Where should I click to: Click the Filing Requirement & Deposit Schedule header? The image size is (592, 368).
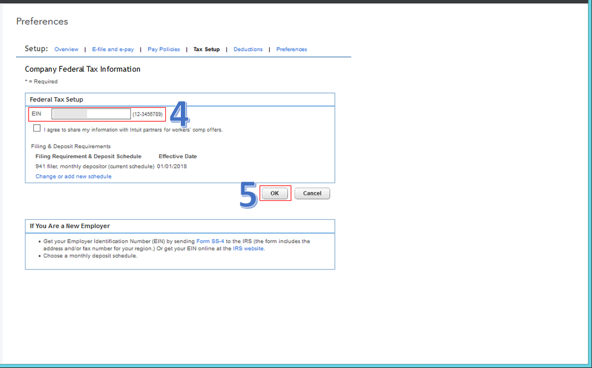click(88, 156)
